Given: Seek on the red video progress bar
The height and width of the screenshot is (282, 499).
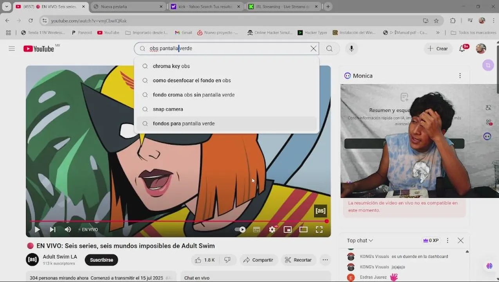Looking at the screenshot, I should pyautogui.click(x=178, y=221).
